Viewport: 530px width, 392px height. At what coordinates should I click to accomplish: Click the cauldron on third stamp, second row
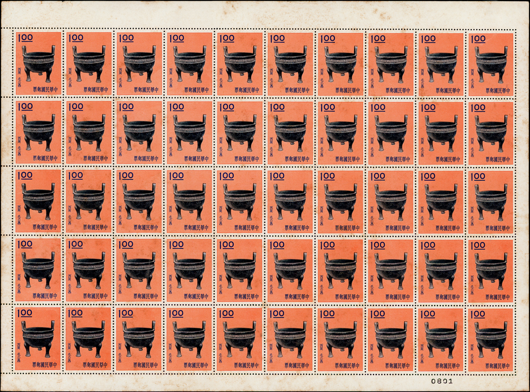click(x=139, y=133)
